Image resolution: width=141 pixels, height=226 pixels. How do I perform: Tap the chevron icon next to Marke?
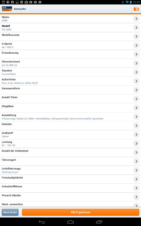pos(136,19)
